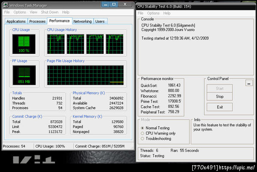Viewport: 257px width, 172px height.
Task: Open the Shut Down menu
Action: point(50,12)
